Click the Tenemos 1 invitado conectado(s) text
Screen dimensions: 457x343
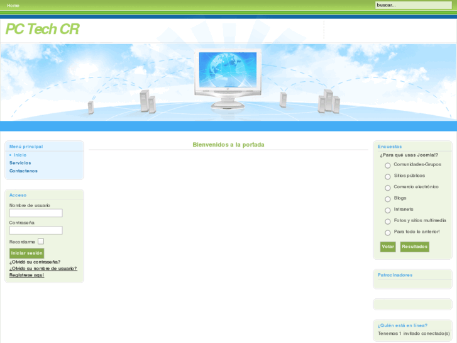pos(414,334)
